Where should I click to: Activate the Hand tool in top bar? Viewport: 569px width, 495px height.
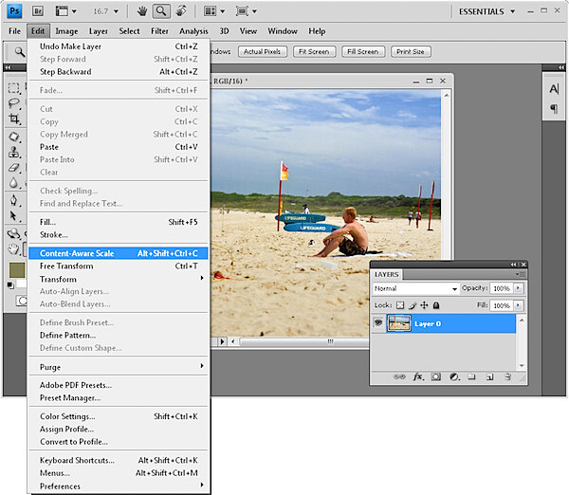click(142, 11)
